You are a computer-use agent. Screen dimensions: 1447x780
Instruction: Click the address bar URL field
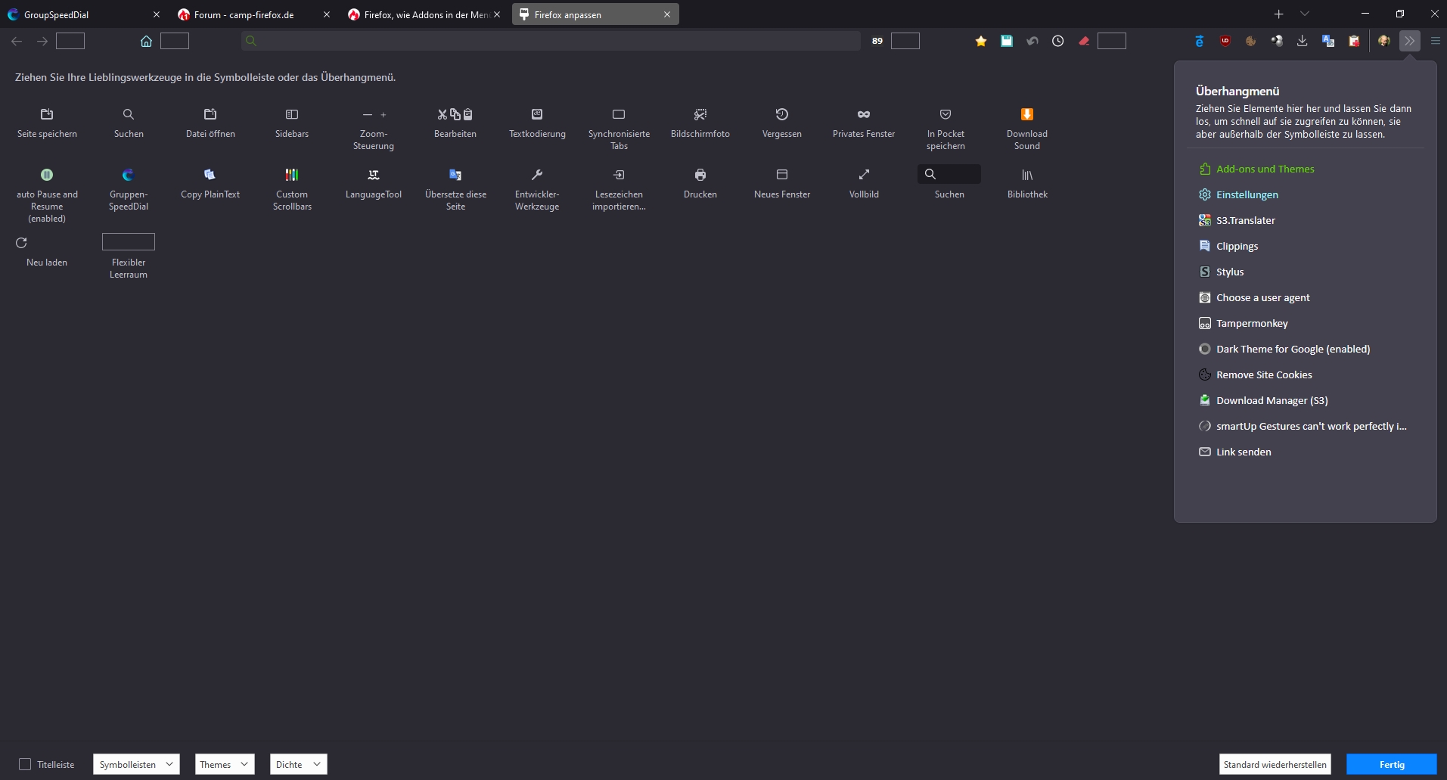(x=552, y=41)
